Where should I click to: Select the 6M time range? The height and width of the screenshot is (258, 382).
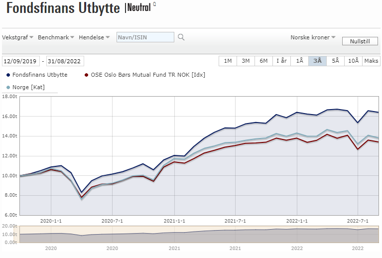(x=263, y=61)
